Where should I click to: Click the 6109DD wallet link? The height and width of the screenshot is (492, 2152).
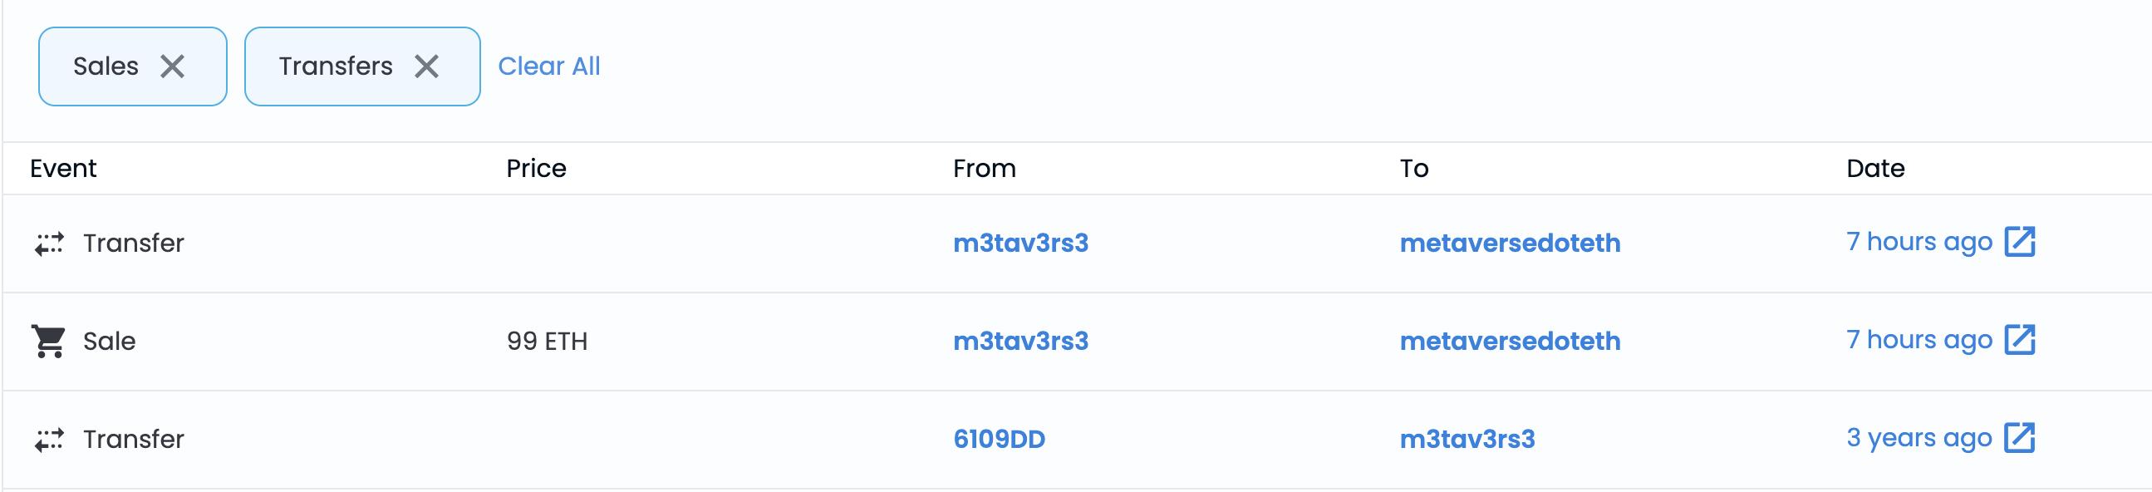1002,439
